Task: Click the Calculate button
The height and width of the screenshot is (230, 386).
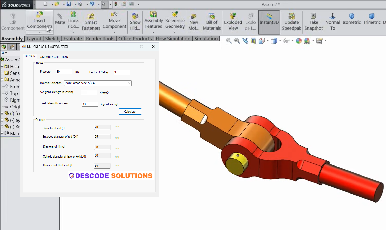Action: point(130,112)
